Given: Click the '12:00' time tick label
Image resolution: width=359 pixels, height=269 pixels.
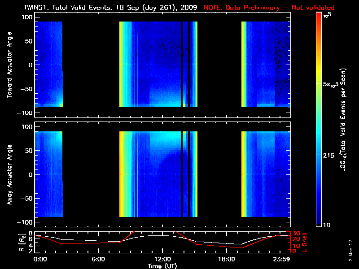Looking at the screenshot, I should click(162, 259).
